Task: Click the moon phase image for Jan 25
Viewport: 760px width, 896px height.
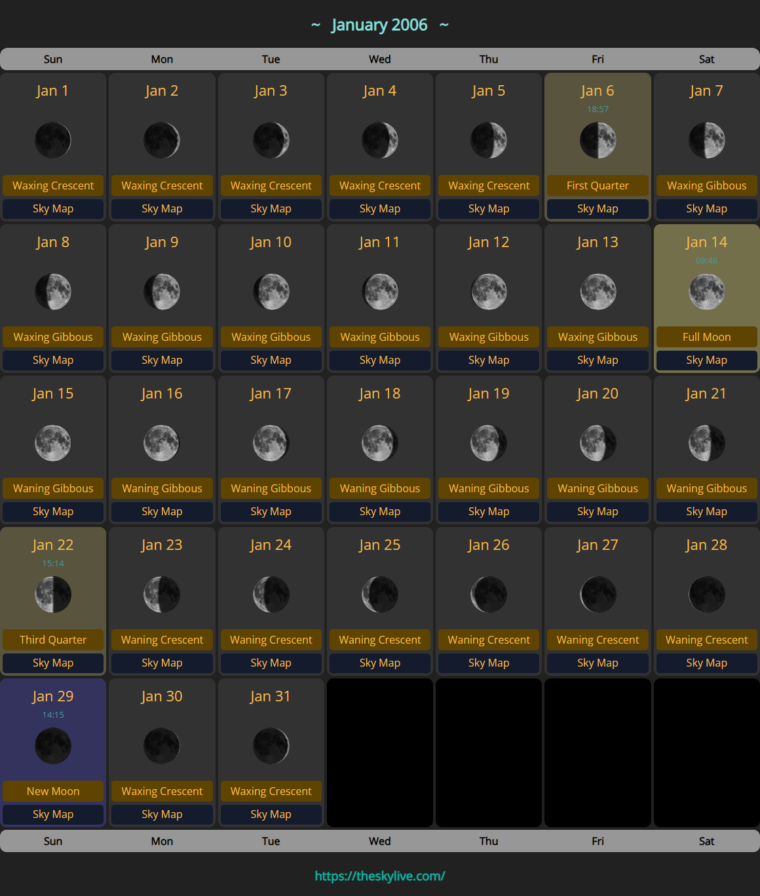Action: click(x=380, y=594)
